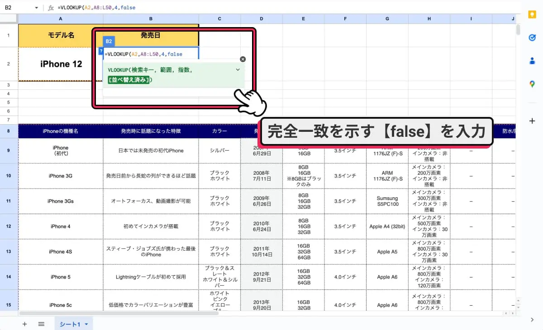Select row 12 header

[x=9, y=226]
